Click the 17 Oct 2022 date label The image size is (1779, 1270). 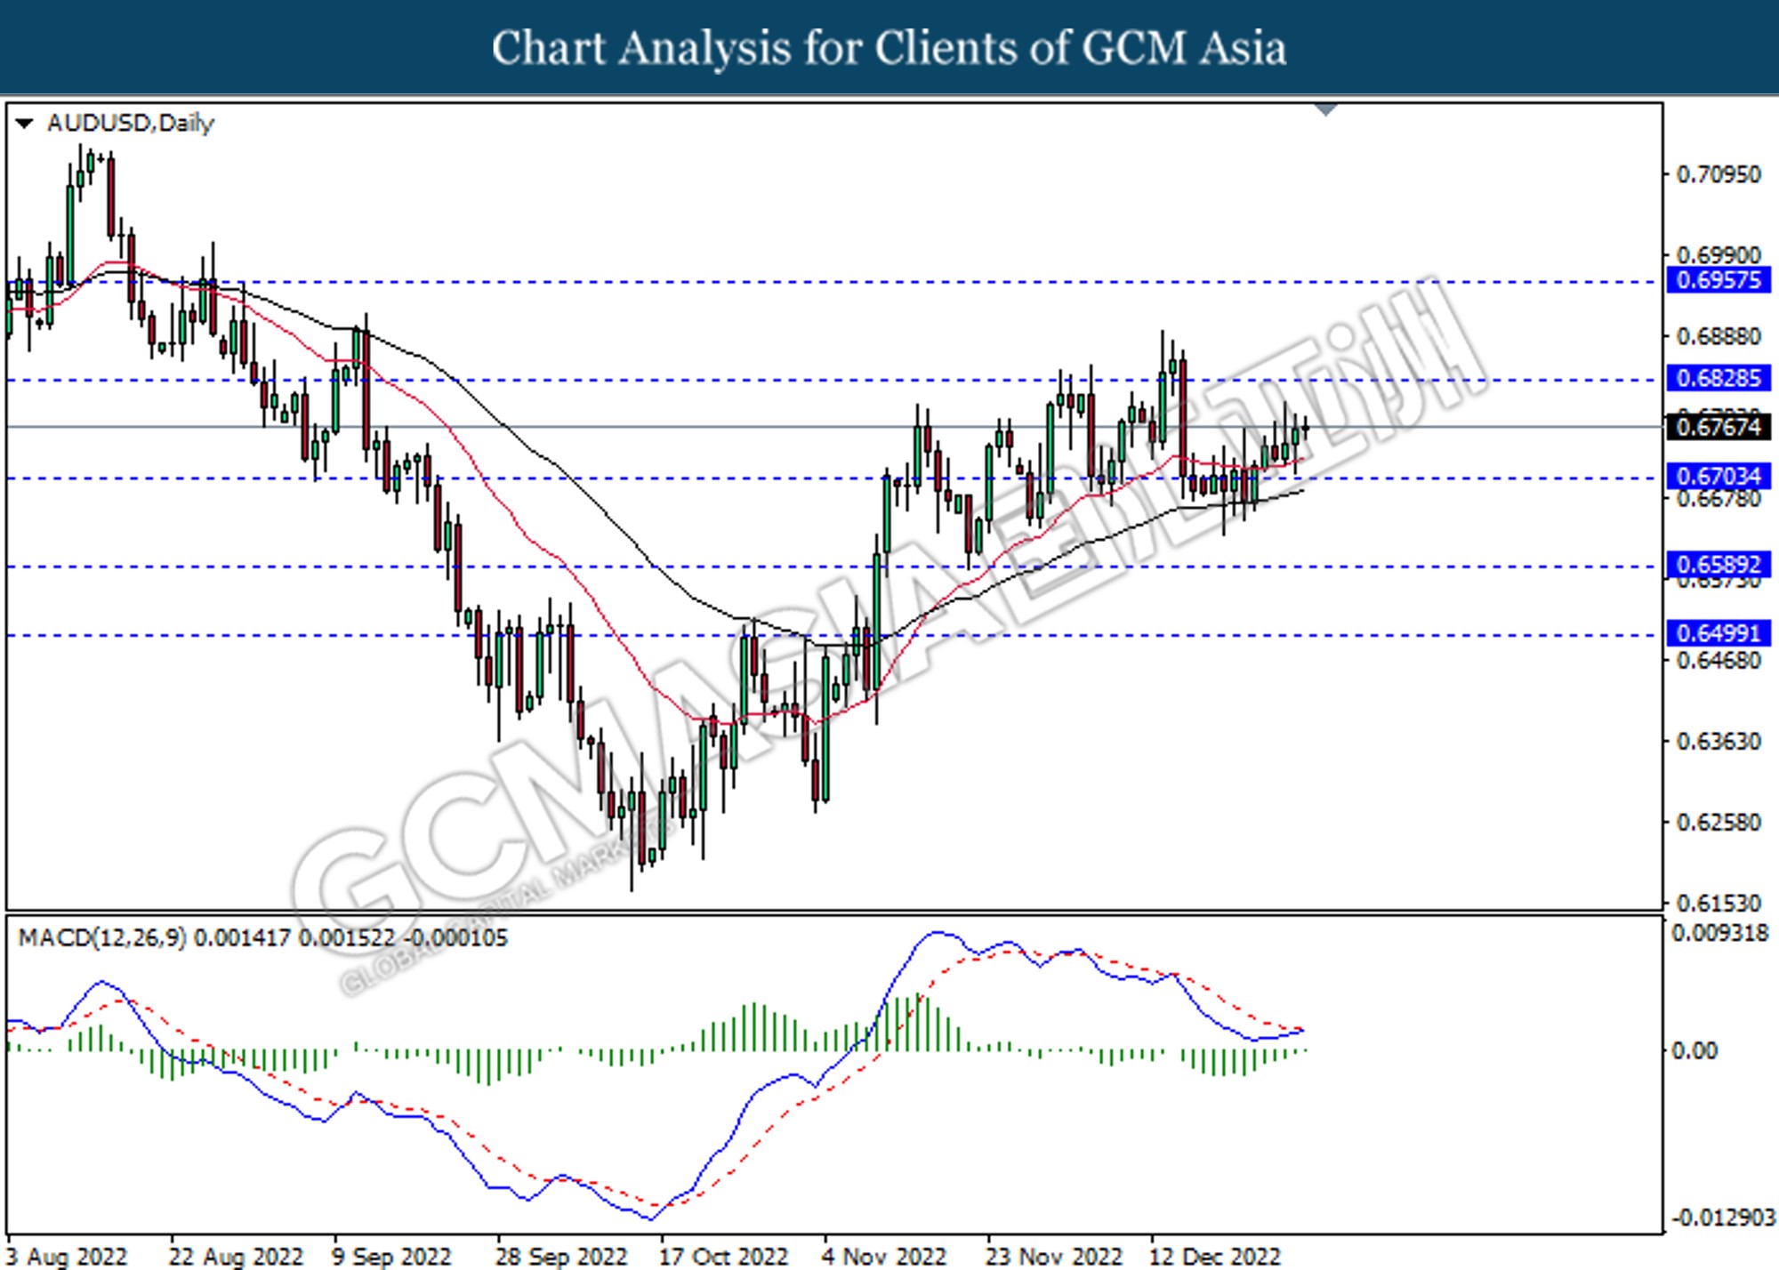coord(723,1257)
